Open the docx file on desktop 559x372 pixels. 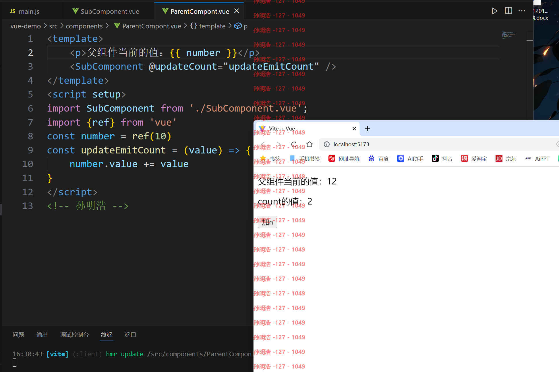pyautogui.click(x=541, y=14)
